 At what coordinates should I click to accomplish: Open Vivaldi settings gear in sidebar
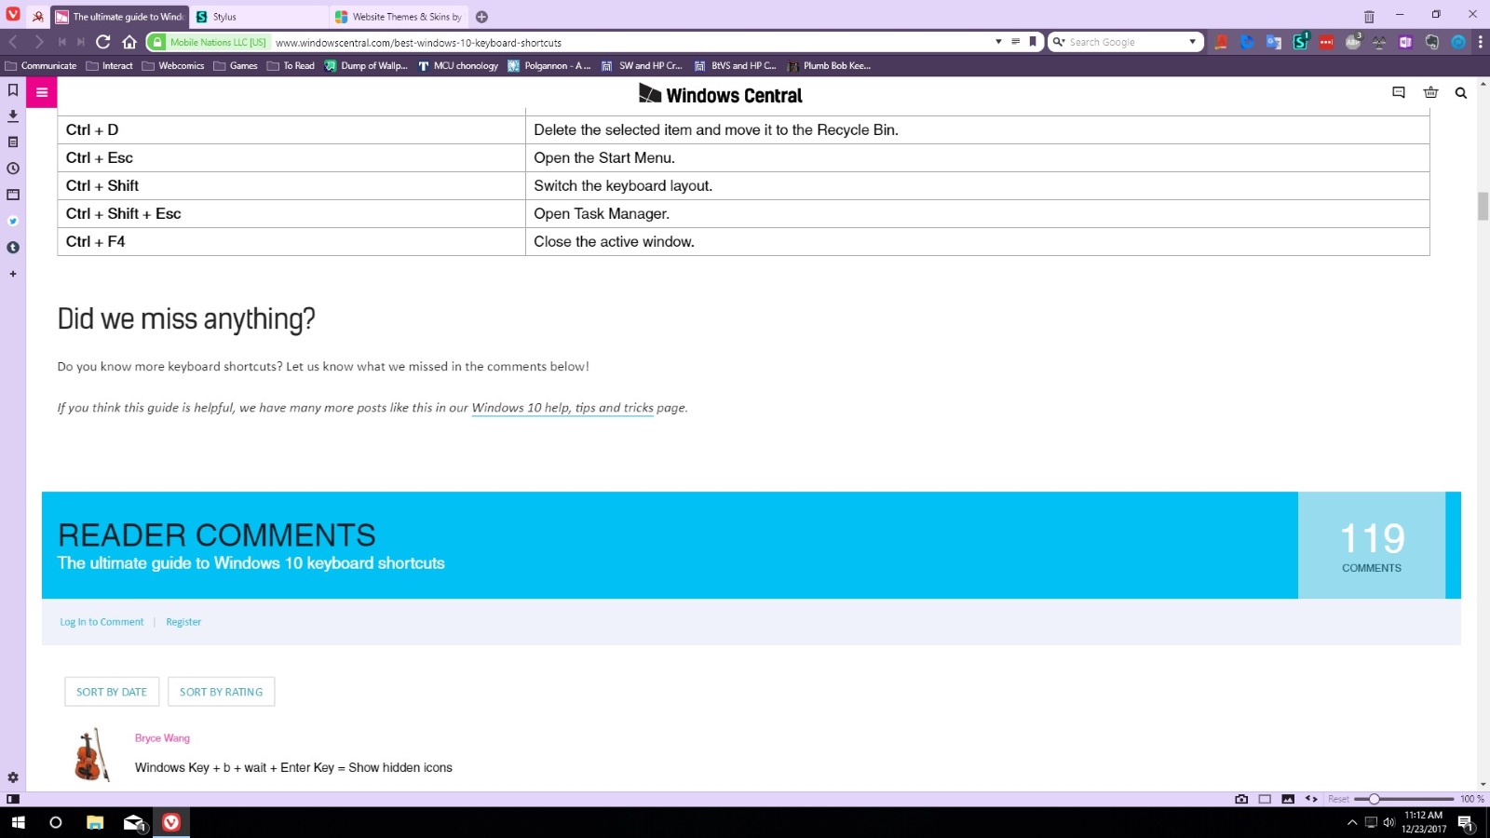tap(13, 777)
